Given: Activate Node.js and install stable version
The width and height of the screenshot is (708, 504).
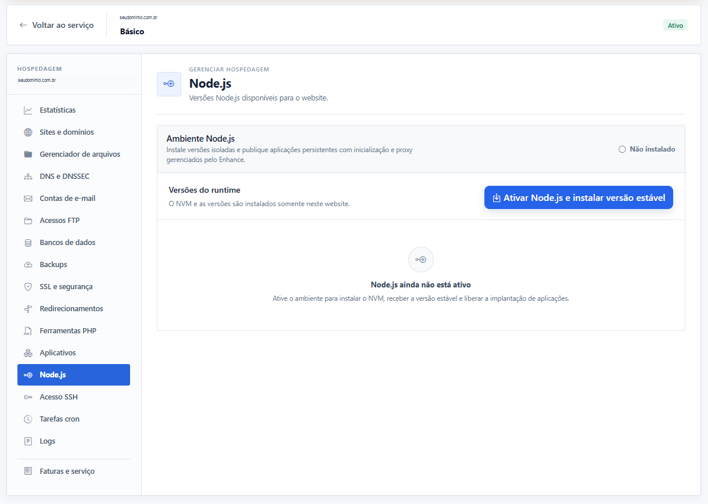Looking at the screenshot, I should tap(578, 198).
